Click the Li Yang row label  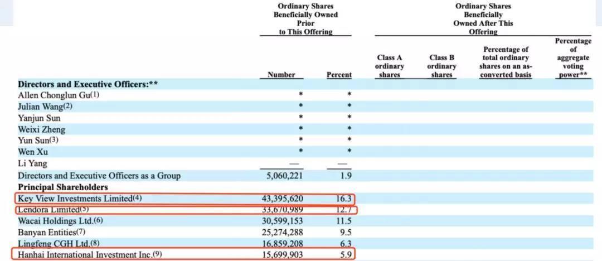(32, 163)
